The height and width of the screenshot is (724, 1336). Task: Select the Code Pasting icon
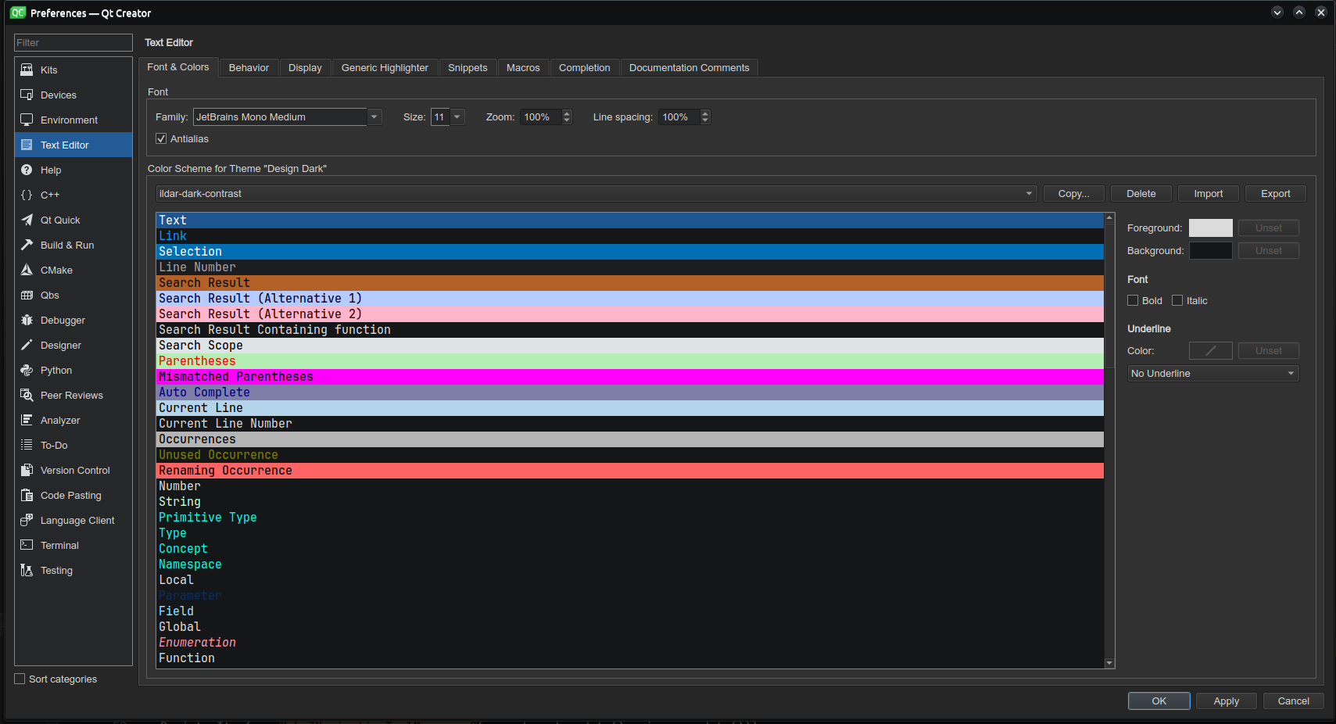(27, 495)
